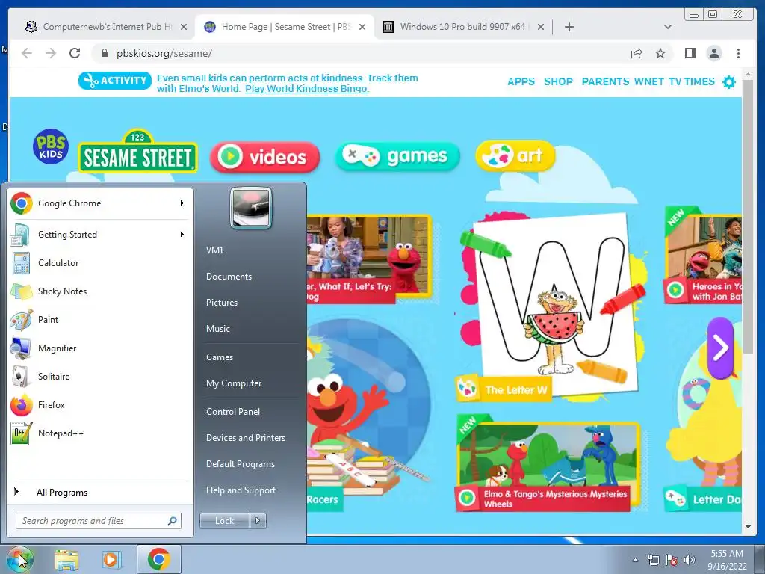Open Default Programs in Start menu

pyautogui.click(x=240, y=463)
